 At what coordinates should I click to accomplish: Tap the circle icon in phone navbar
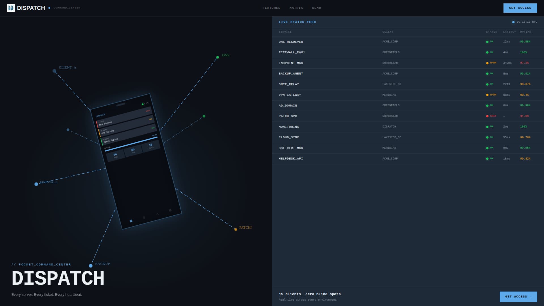[144, 218]
